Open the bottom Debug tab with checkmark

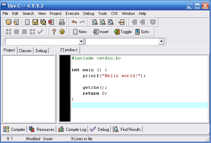coord(99,130)
